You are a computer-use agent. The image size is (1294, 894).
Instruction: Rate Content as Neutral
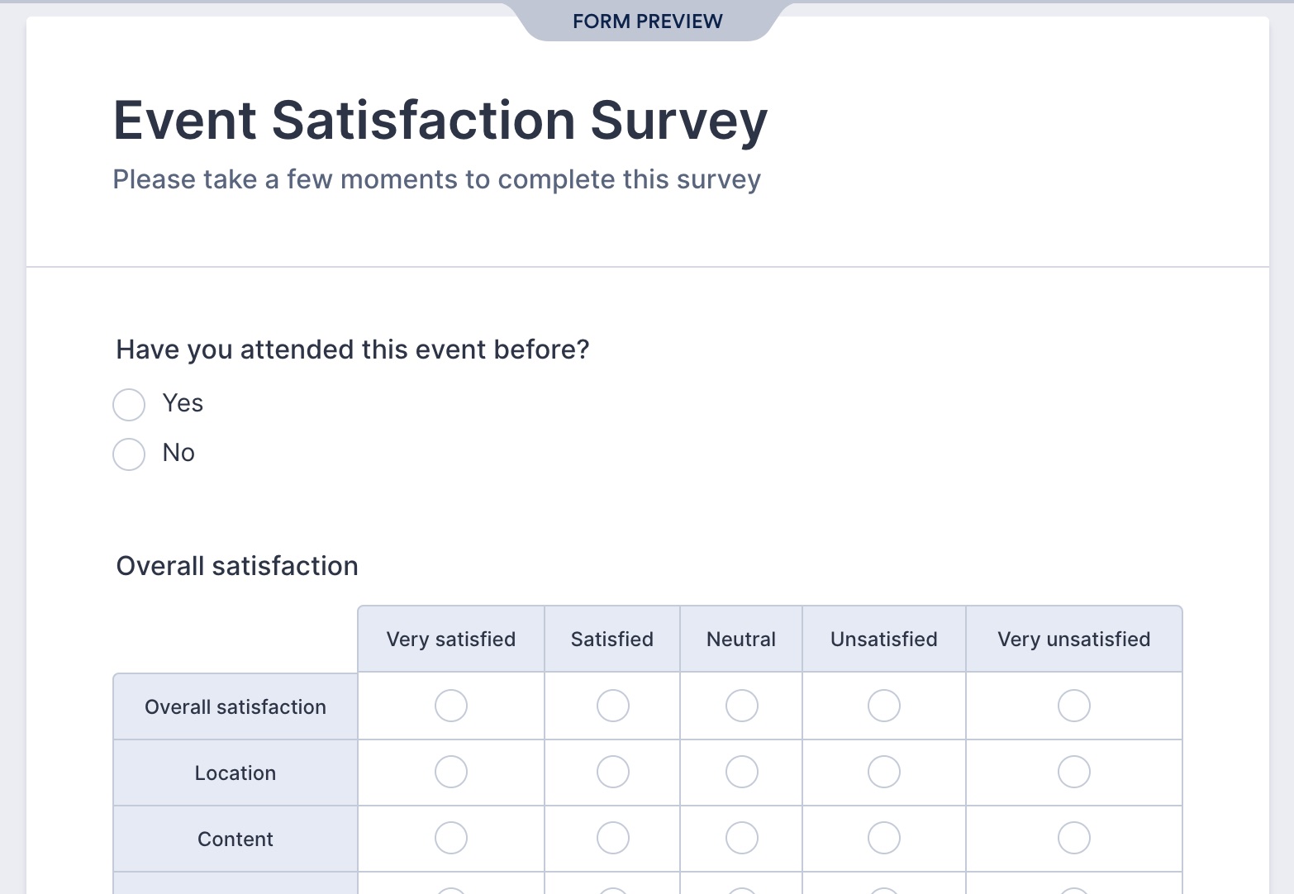coord(742,838)
